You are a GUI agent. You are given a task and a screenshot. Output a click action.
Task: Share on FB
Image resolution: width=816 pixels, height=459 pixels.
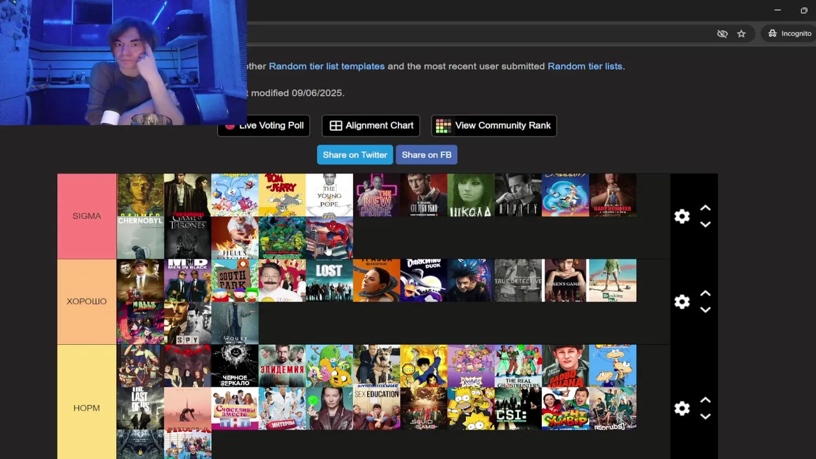tap(426, 155)
